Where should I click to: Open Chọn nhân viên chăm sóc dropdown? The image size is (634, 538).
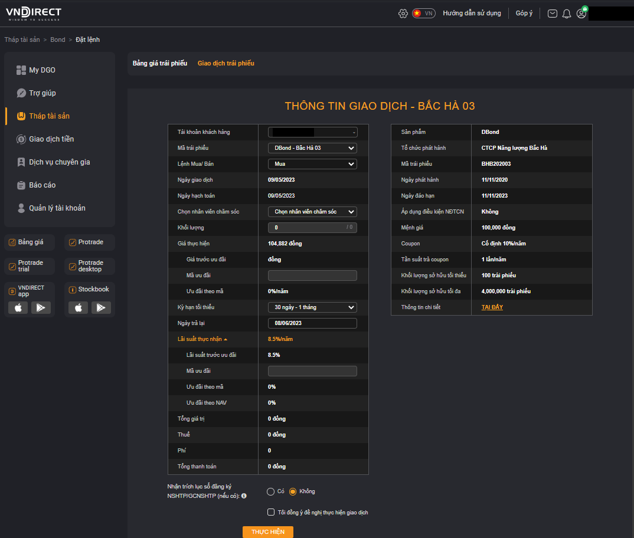tap(312, 212)
